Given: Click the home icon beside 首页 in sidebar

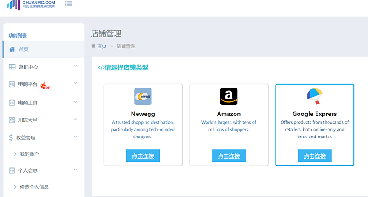Looking at the screenshot, I should pyautogui.click(x=12, y=49).
